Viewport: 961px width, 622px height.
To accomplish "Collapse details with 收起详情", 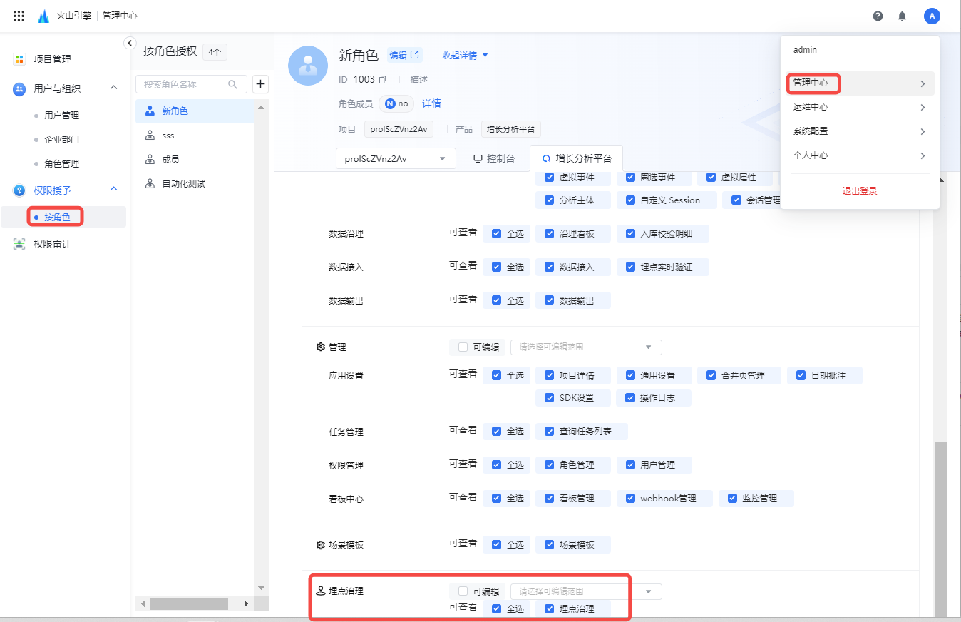I will click(x=465, y=55).
